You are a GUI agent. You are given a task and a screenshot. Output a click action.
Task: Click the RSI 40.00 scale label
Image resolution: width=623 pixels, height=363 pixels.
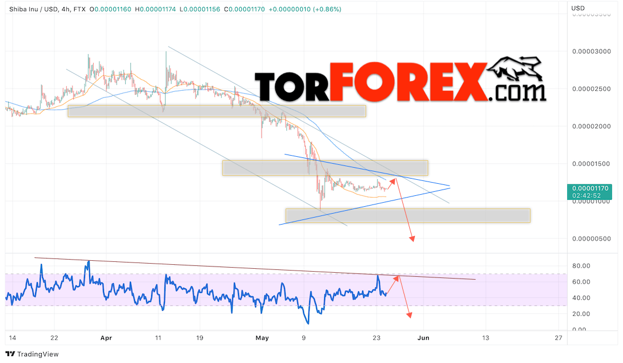[x=581, y=298]
